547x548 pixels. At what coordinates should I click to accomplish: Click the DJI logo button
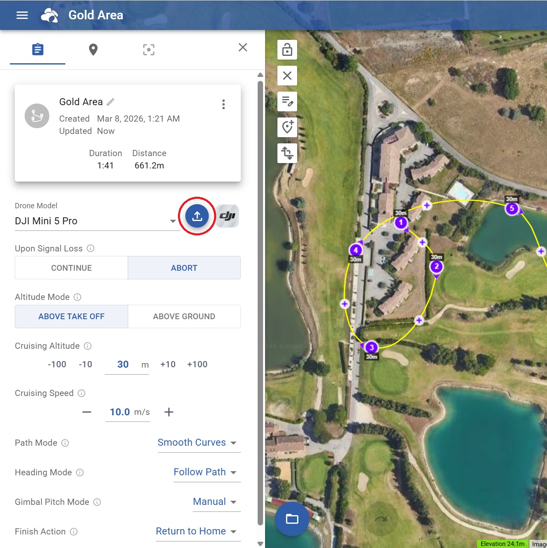coord(227,216)
